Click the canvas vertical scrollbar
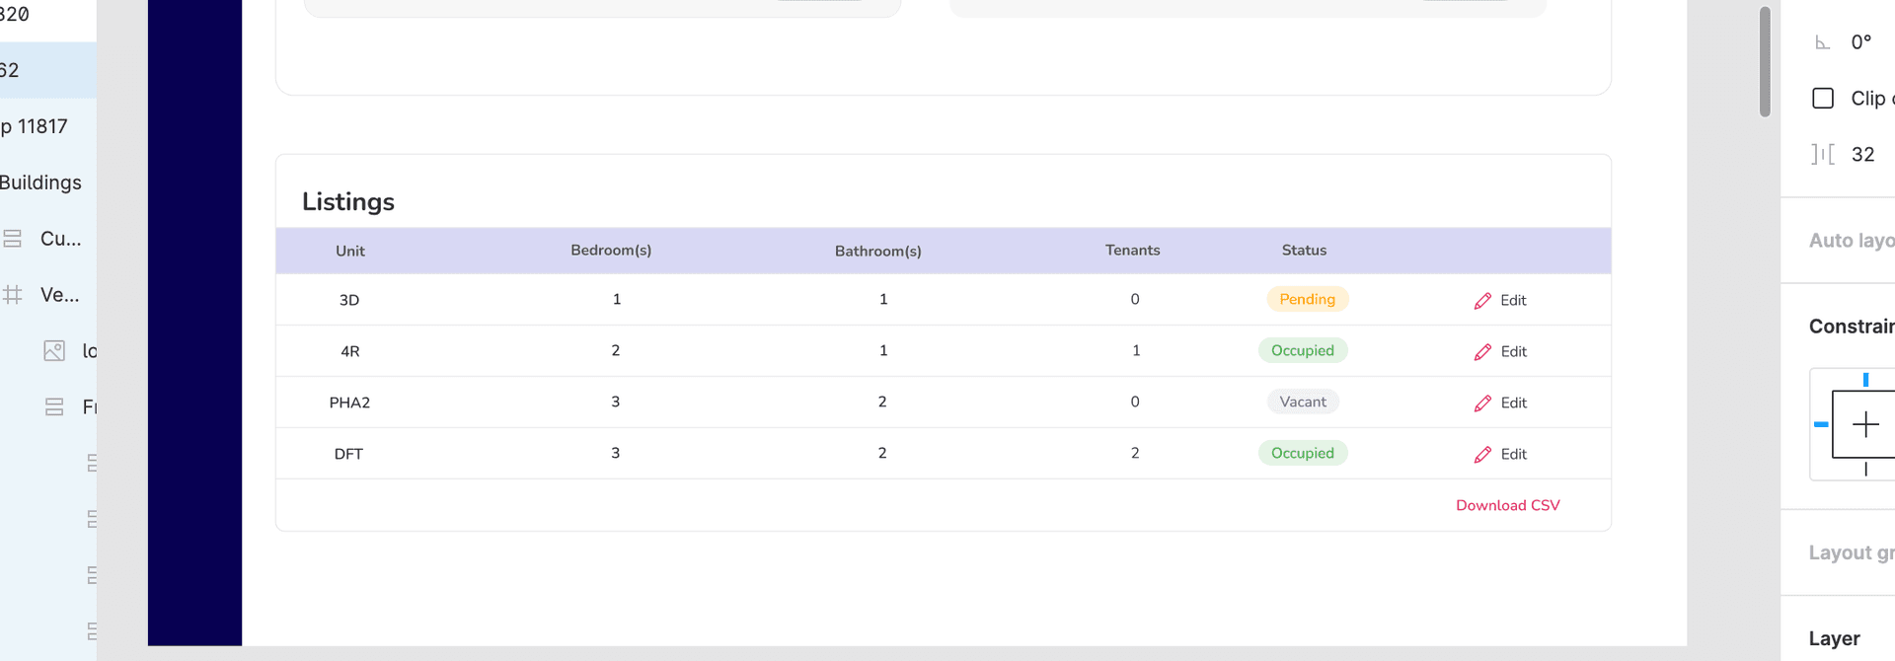The width and height of the screenshot is (1895, 661). point(1765,61)
